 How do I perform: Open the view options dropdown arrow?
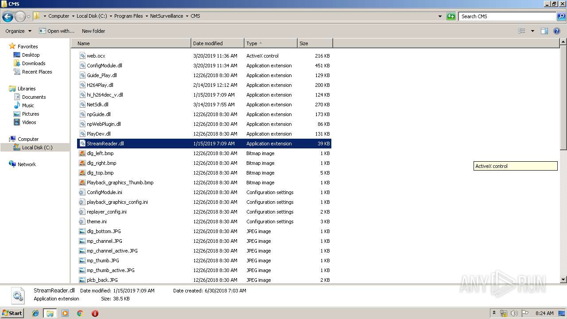[x=532, y=31]
